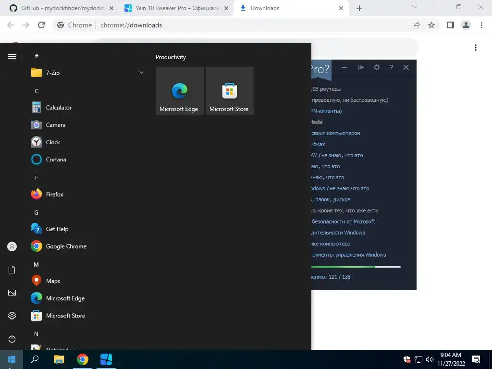Click the Windows Start button on taskbar
The width and height of the screenshot is (492, 369).
point(12,359)
